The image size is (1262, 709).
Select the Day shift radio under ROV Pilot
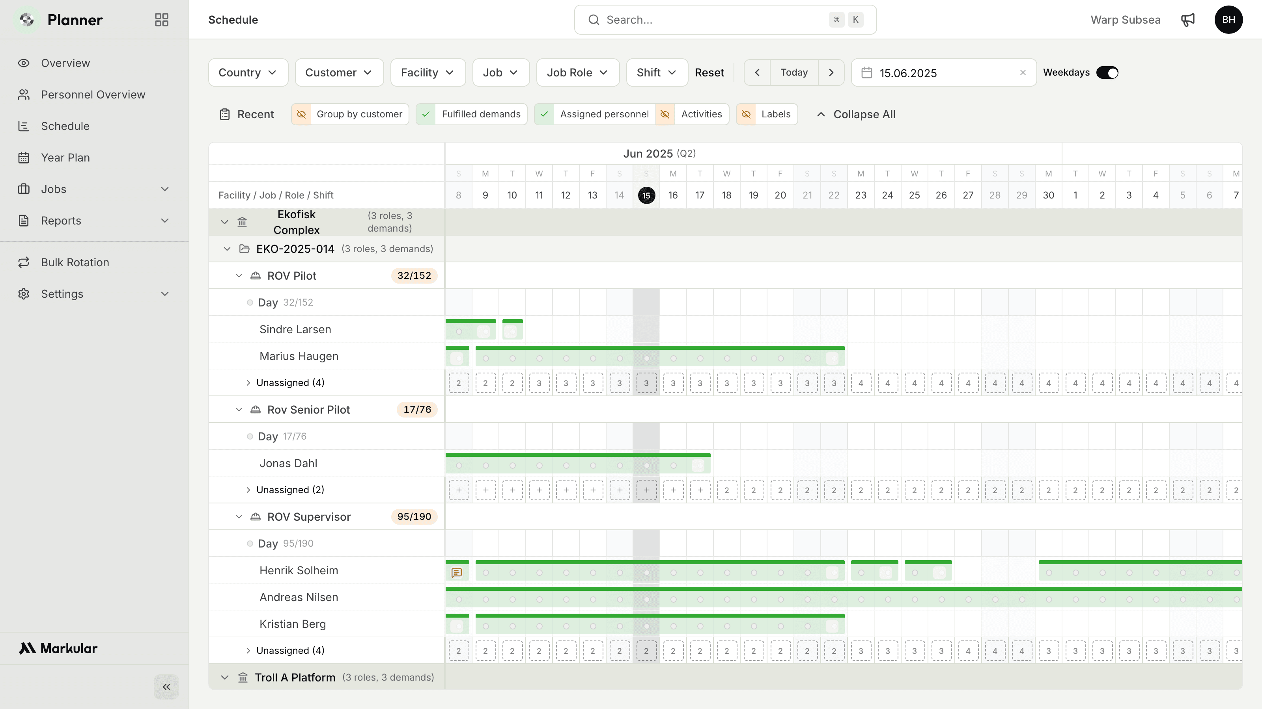pos(250,303)
